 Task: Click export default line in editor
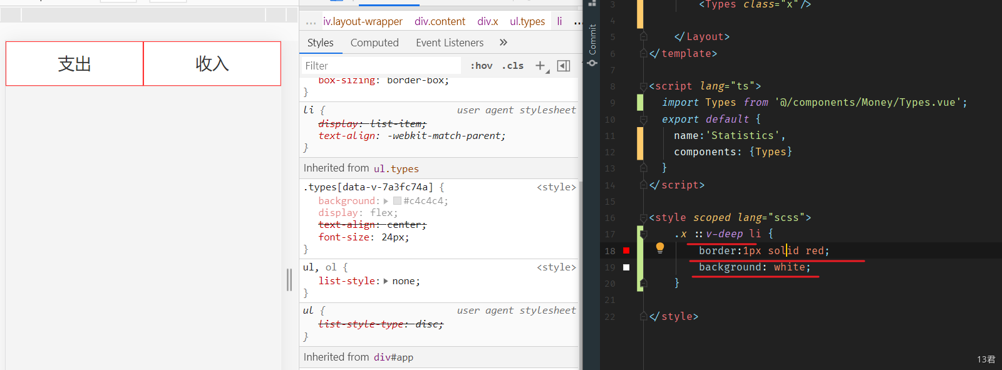(711, 119)
